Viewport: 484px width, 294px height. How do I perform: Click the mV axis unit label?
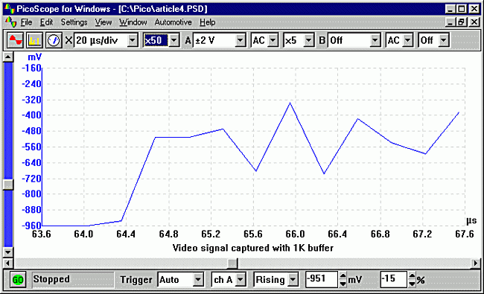point(34,57)
